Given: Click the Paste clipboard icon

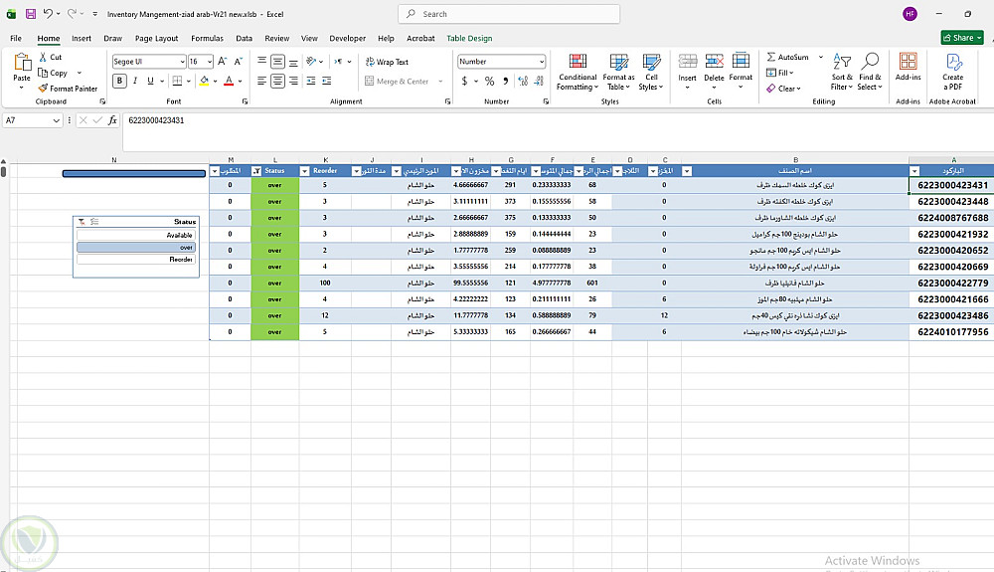Looking at the screenshot, I should click(22, 62).
